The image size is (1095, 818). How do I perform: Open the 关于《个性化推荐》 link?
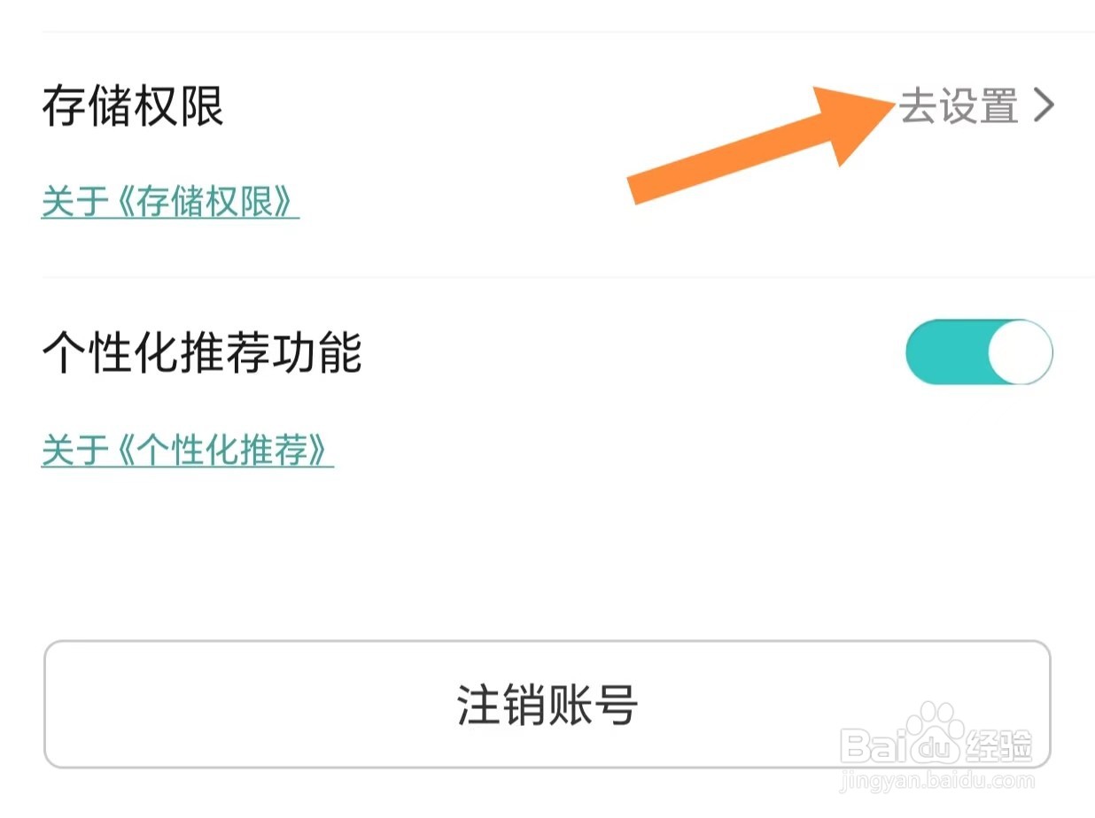click(x=188, y=450)
